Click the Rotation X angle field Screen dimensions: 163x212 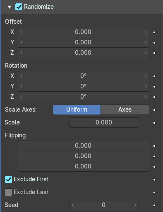(x=84, y=76)
